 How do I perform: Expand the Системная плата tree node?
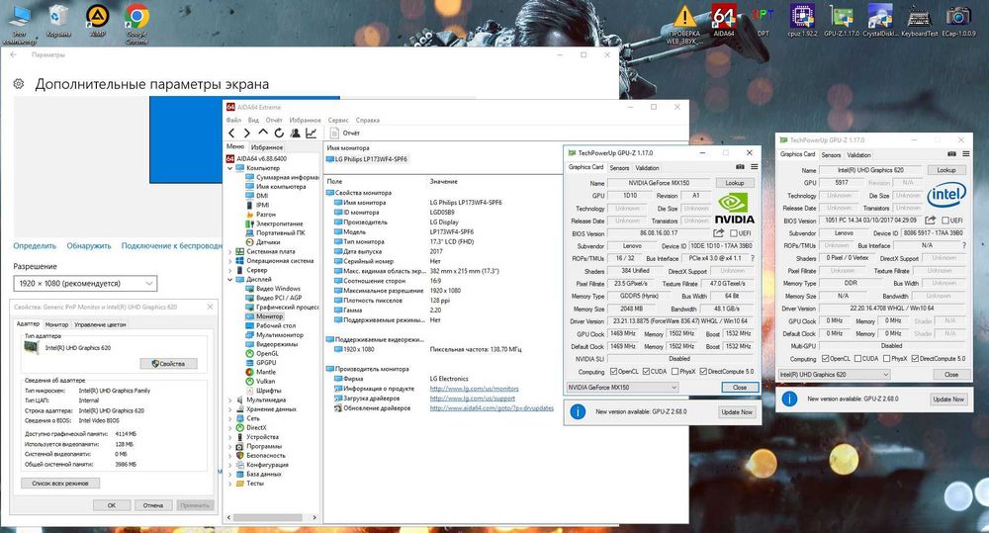point(229,252)
